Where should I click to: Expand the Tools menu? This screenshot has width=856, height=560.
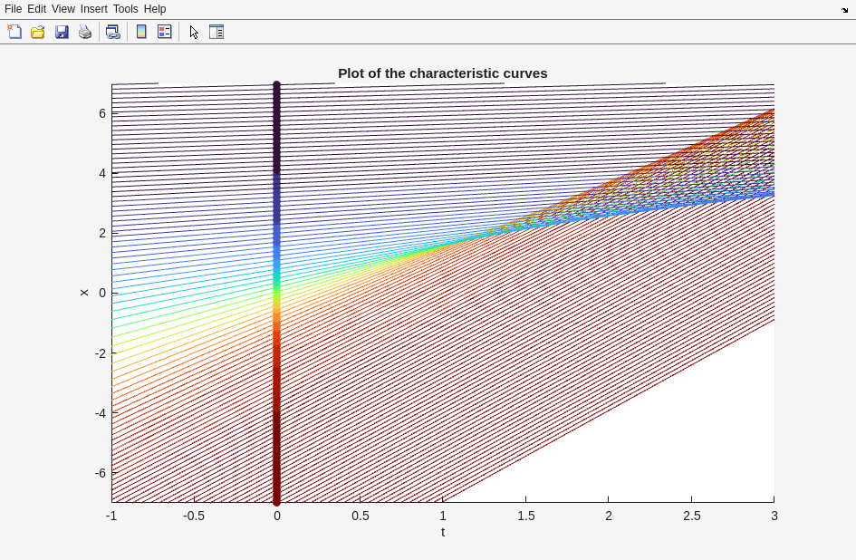125,9
